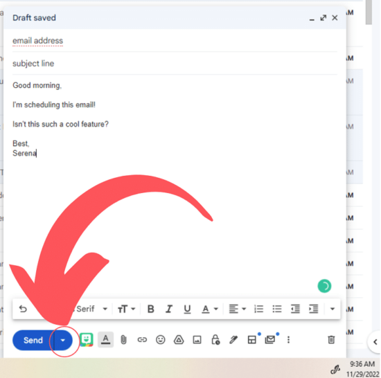Expand more formatting options arrow
Image resolution: width=381 pixels, height=378 pixels.
tap(333, 309)
